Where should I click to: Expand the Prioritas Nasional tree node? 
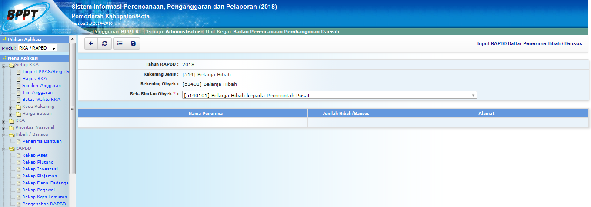pos(4,128)
